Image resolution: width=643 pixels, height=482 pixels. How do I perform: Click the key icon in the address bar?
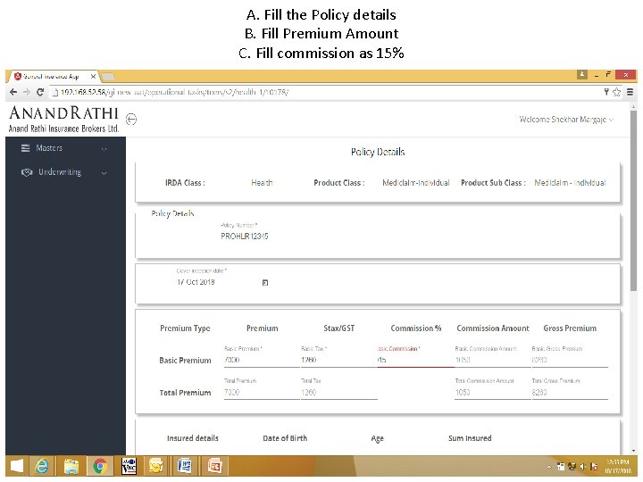(x=606, y=92)
